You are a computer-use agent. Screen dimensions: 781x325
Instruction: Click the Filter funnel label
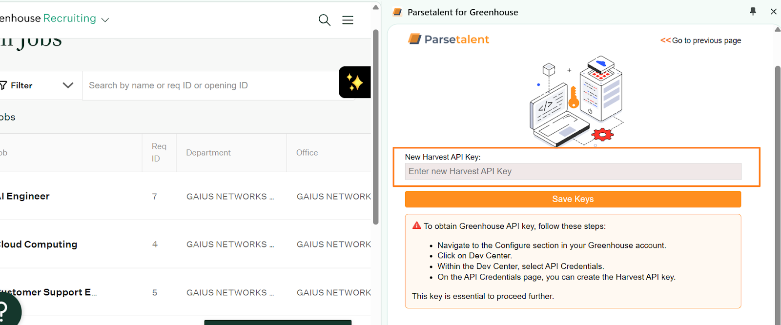coord(17,85)
